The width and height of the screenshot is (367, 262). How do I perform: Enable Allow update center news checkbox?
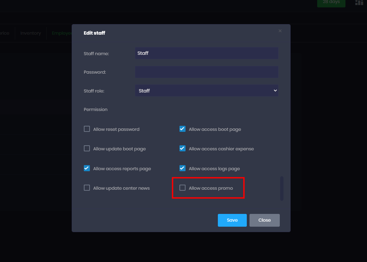pyautogui.click(x=87, y=188)
